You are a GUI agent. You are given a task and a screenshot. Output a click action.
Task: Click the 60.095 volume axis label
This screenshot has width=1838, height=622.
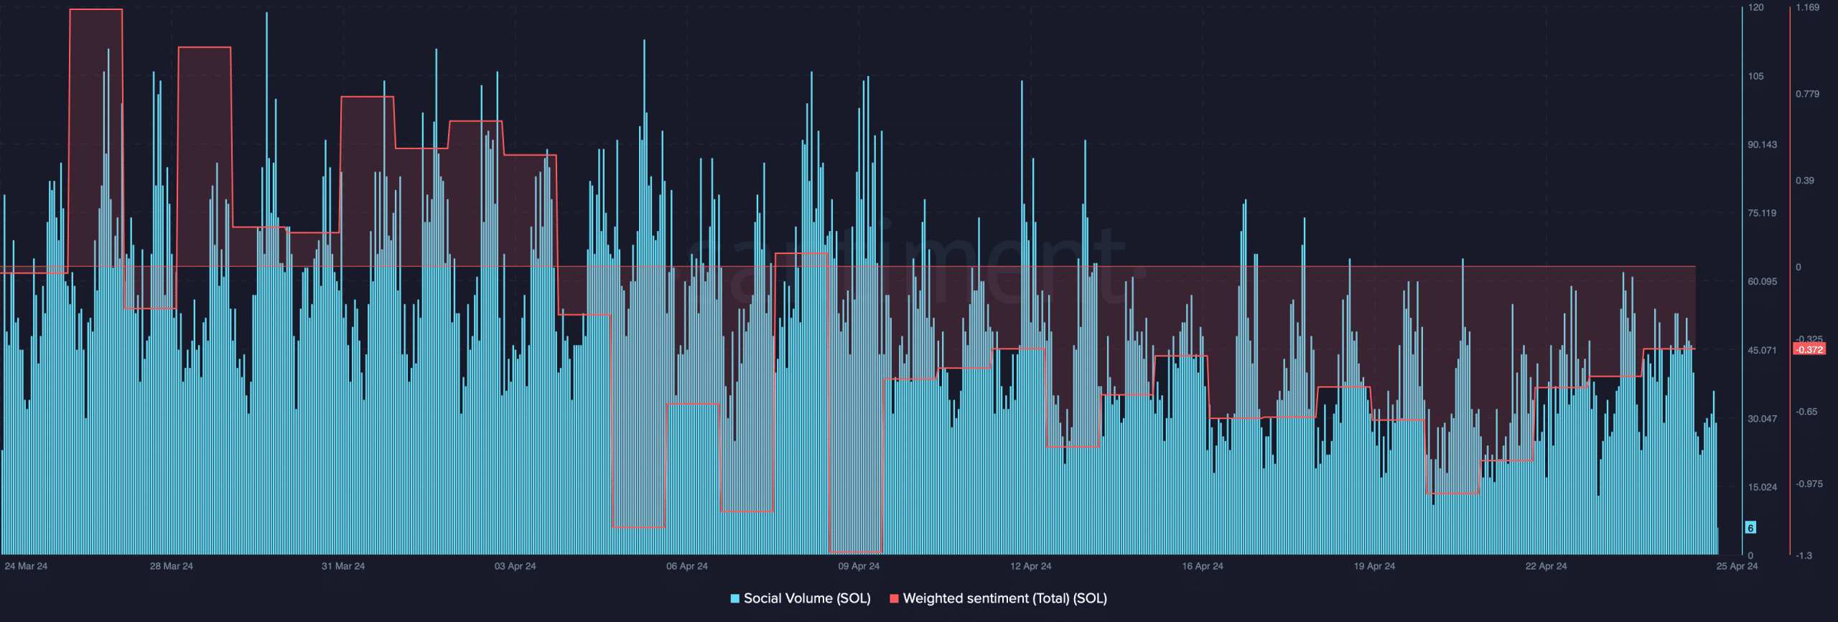[x=1762, y=281]
